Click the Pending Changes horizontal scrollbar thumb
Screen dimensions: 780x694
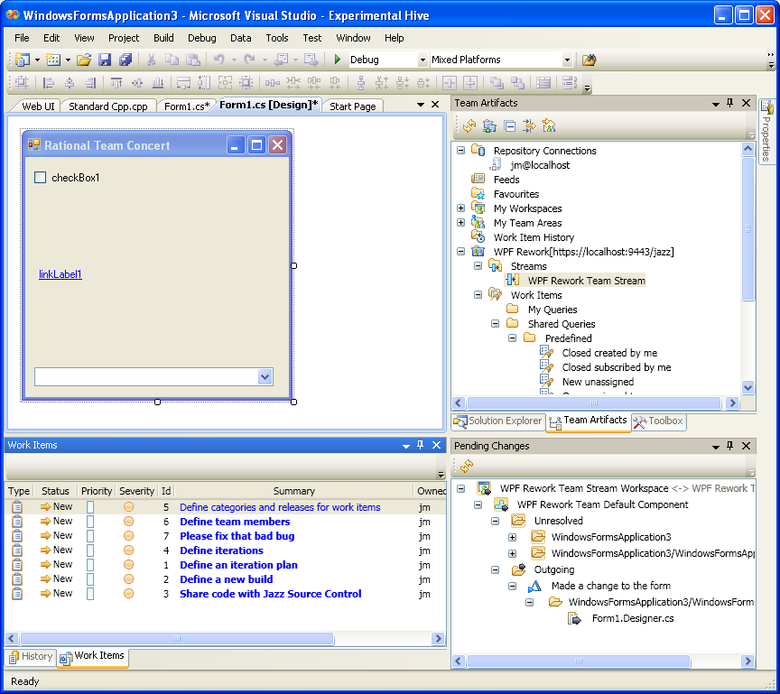pos(578,662)
